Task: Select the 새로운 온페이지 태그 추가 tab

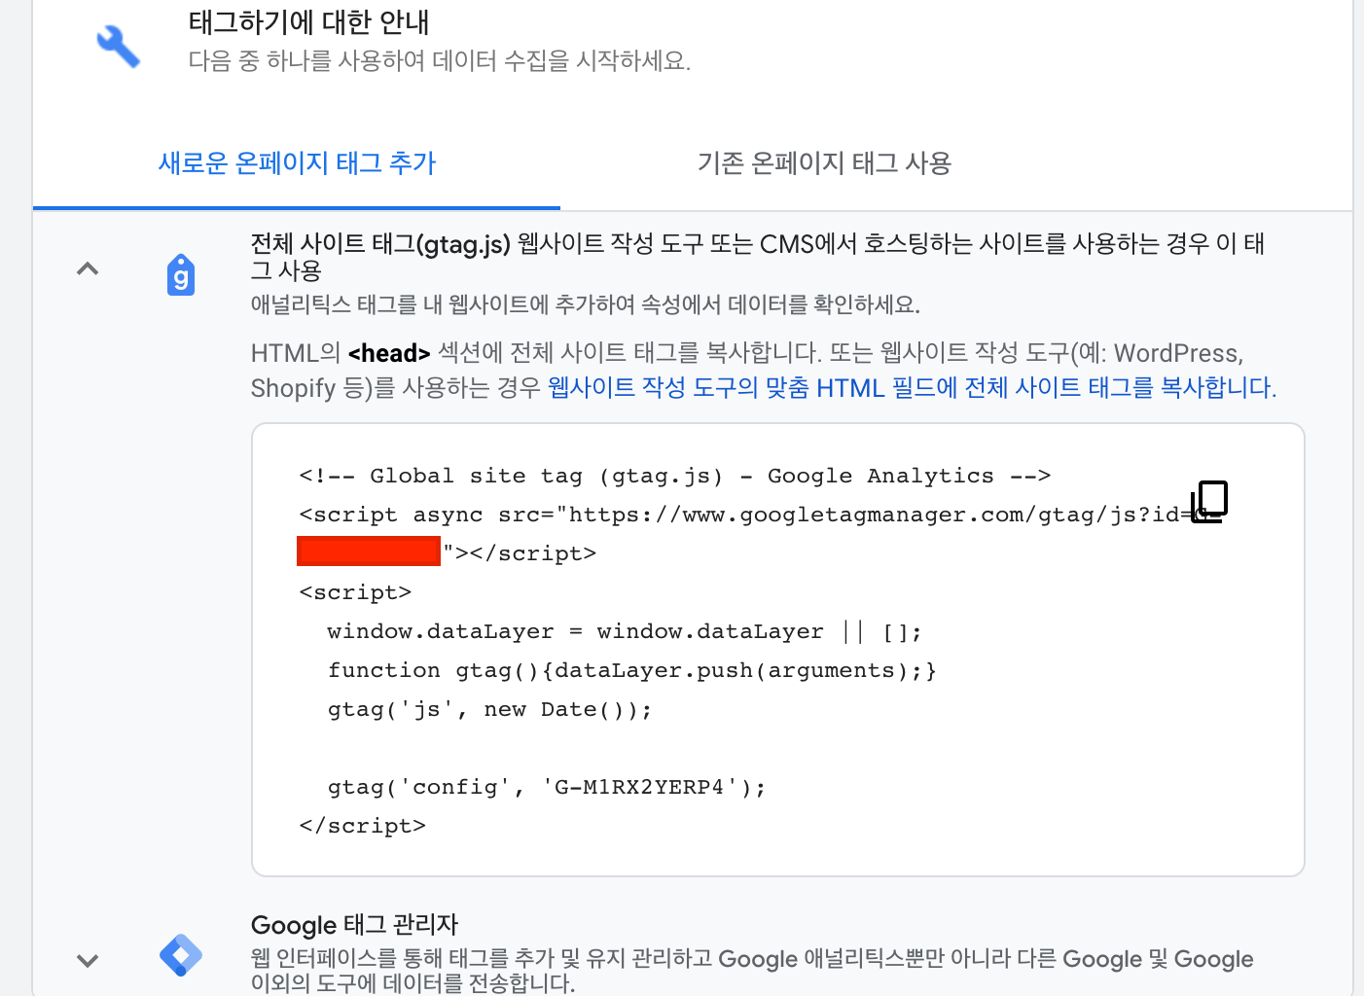Action: coord(297,163)
